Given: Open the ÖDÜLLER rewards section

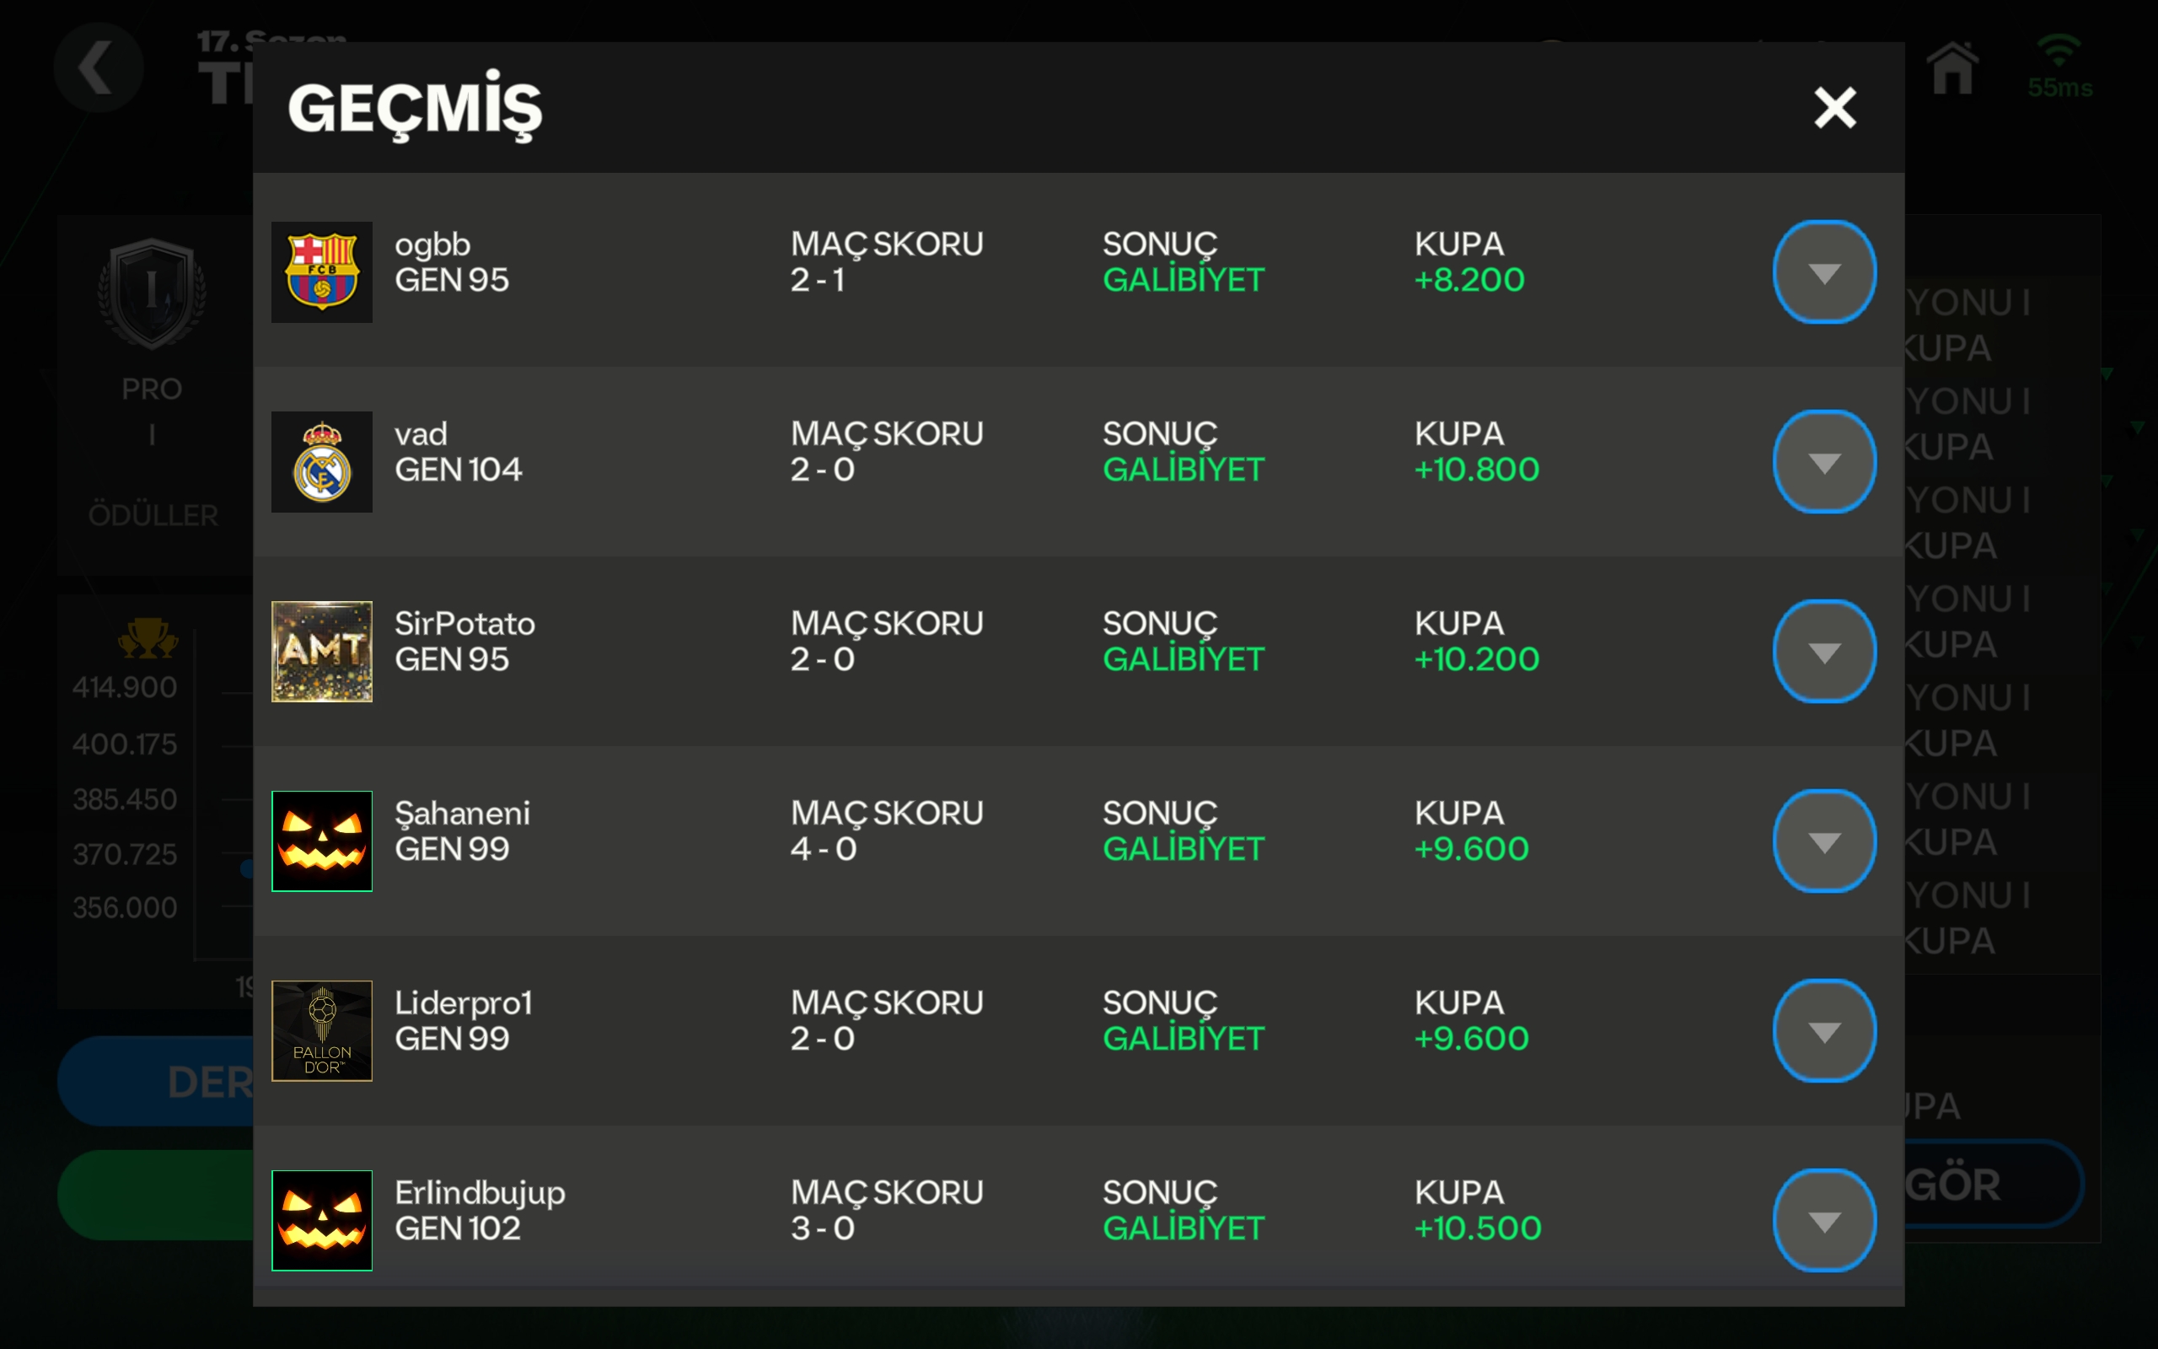Looking at the screenshot, I should 153,515.
